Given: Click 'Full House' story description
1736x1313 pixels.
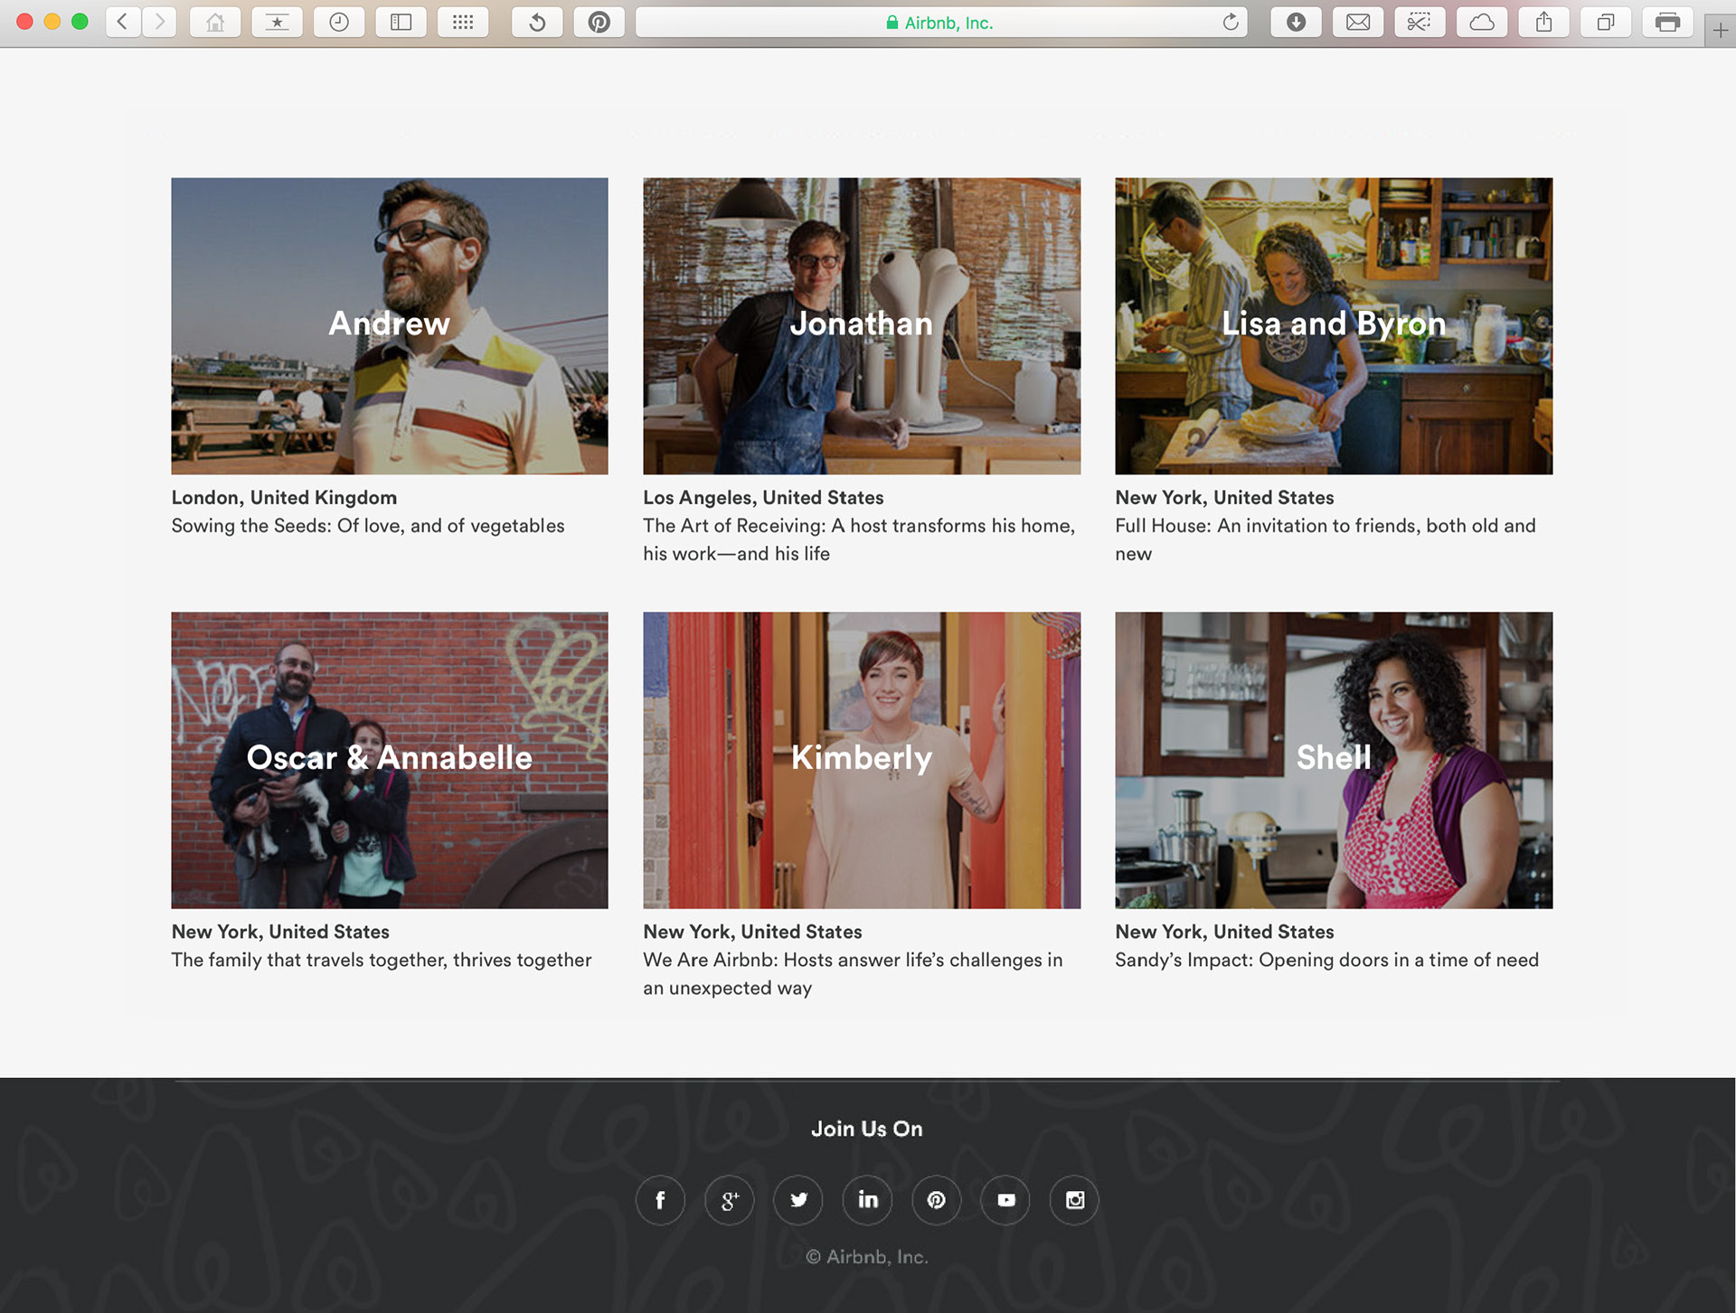Looking at the screenshot, I should [x=1326, y=539].
